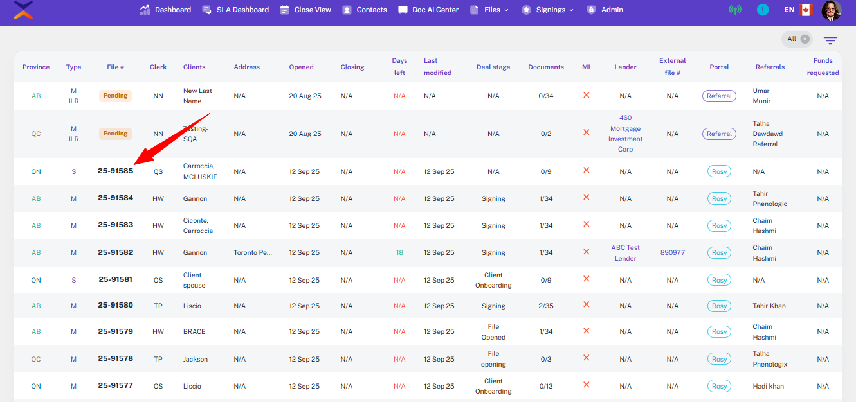
Task: Click the green broadcast signal icon
Action: tap(734, 10)
